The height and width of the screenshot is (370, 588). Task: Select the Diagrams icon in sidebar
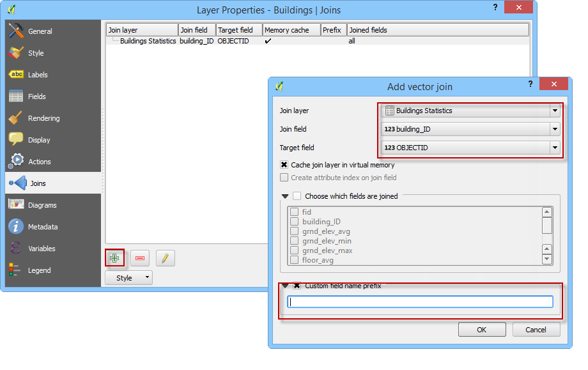point(17,205)
